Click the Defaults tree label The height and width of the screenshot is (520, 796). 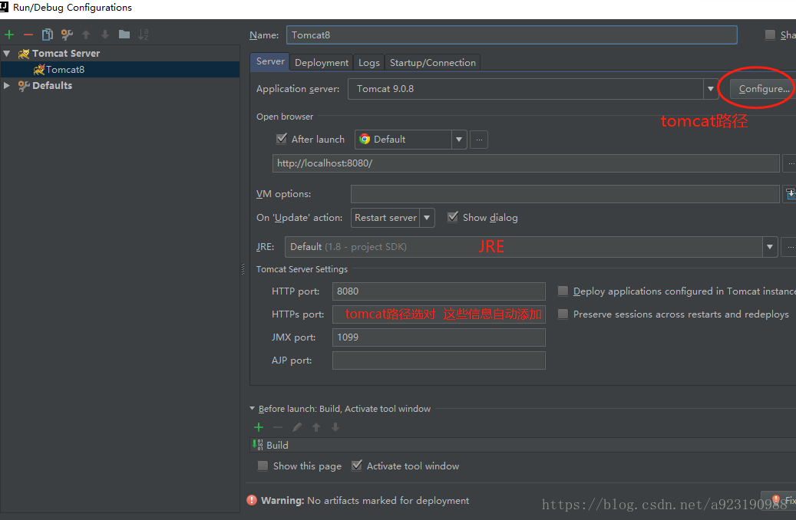(x=52, y=85)
